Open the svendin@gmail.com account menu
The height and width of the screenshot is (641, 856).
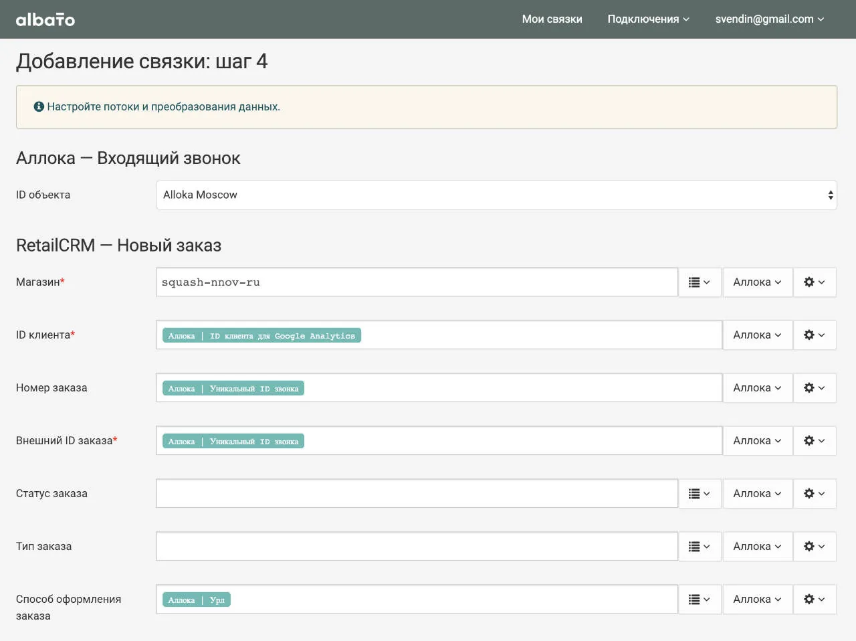click(x=770, y=19)
